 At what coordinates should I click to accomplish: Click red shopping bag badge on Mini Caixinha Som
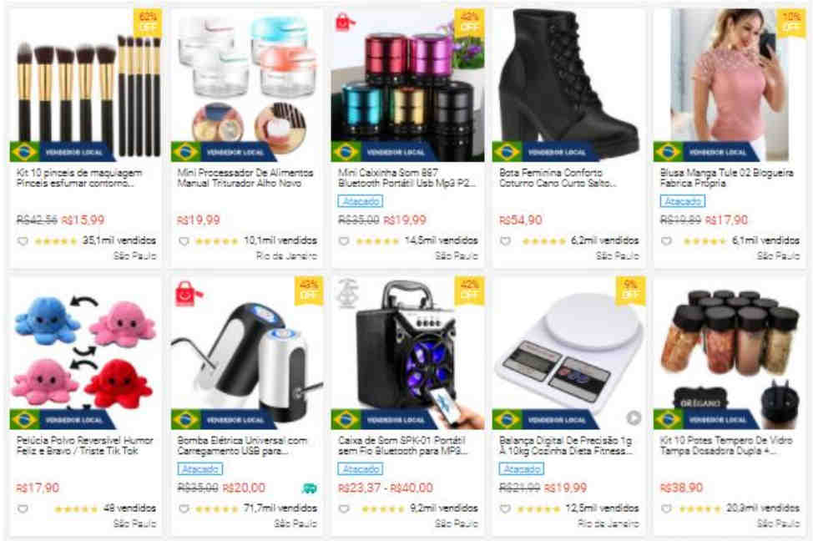(344, 23)
